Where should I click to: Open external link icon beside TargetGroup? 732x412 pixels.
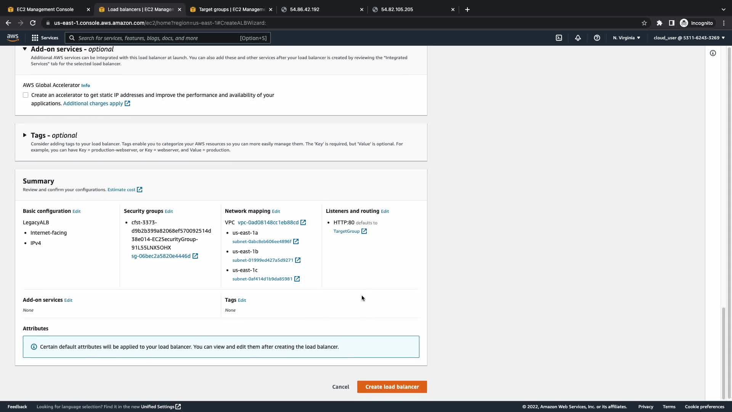click(x=364, y=231)
